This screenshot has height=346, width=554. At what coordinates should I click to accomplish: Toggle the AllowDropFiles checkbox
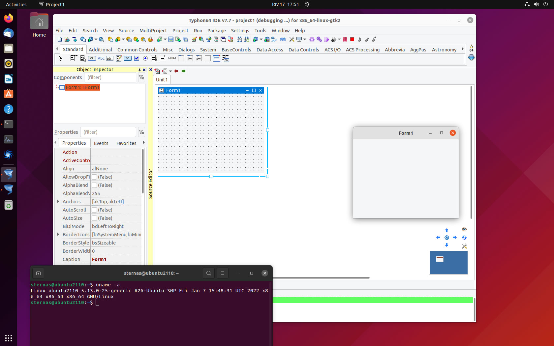tap(94, 177)
